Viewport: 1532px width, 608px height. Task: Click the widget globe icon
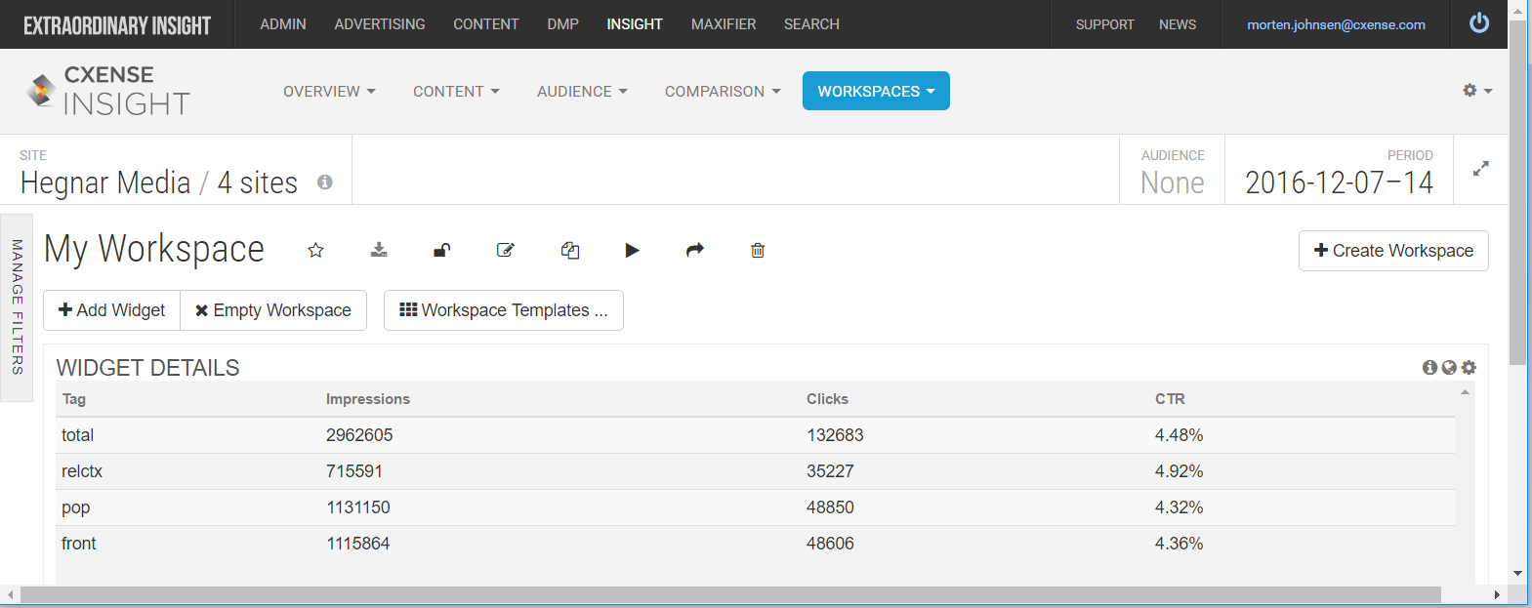1449,367
